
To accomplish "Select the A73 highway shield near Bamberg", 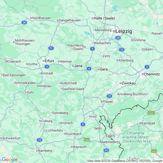I will coord(40,140).
